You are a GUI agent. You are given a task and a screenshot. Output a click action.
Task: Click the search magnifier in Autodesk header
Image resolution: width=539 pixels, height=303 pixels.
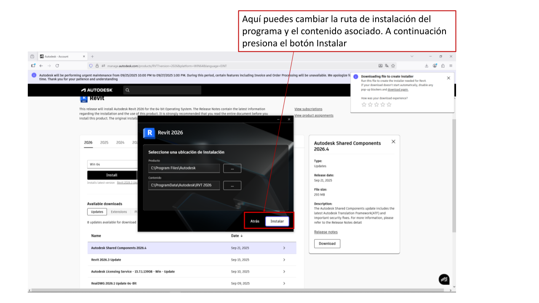pos(128,90)
